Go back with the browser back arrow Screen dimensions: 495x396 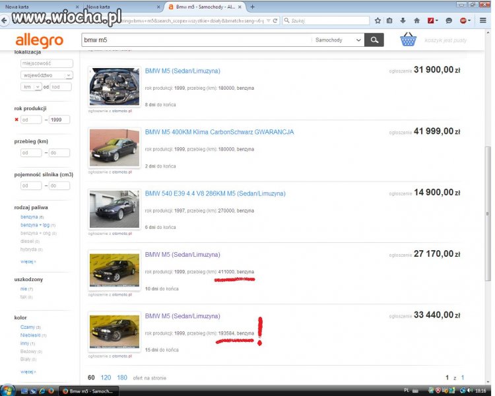pos(4,20)
